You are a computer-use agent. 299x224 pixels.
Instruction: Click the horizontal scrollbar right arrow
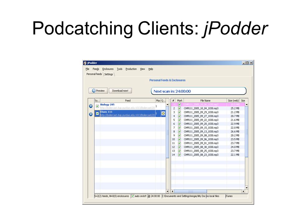pos(243,191)
